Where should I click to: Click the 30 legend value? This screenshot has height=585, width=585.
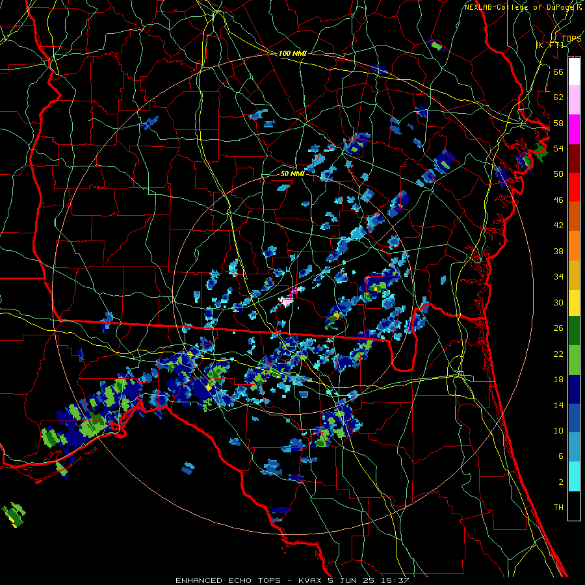[x=558, y=302]
